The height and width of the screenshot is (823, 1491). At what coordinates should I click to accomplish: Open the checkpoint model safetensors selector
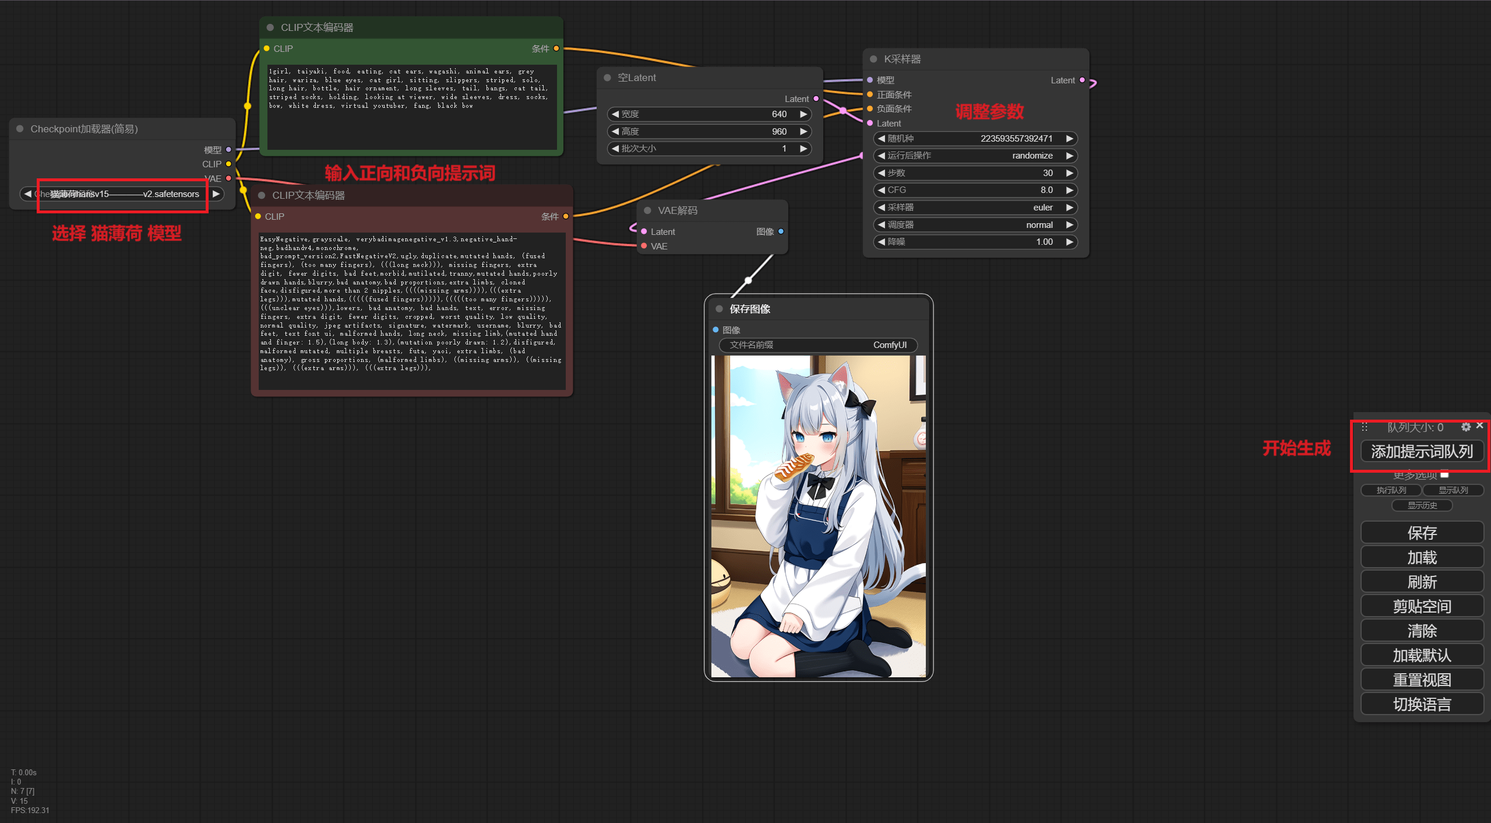point(122,194)
